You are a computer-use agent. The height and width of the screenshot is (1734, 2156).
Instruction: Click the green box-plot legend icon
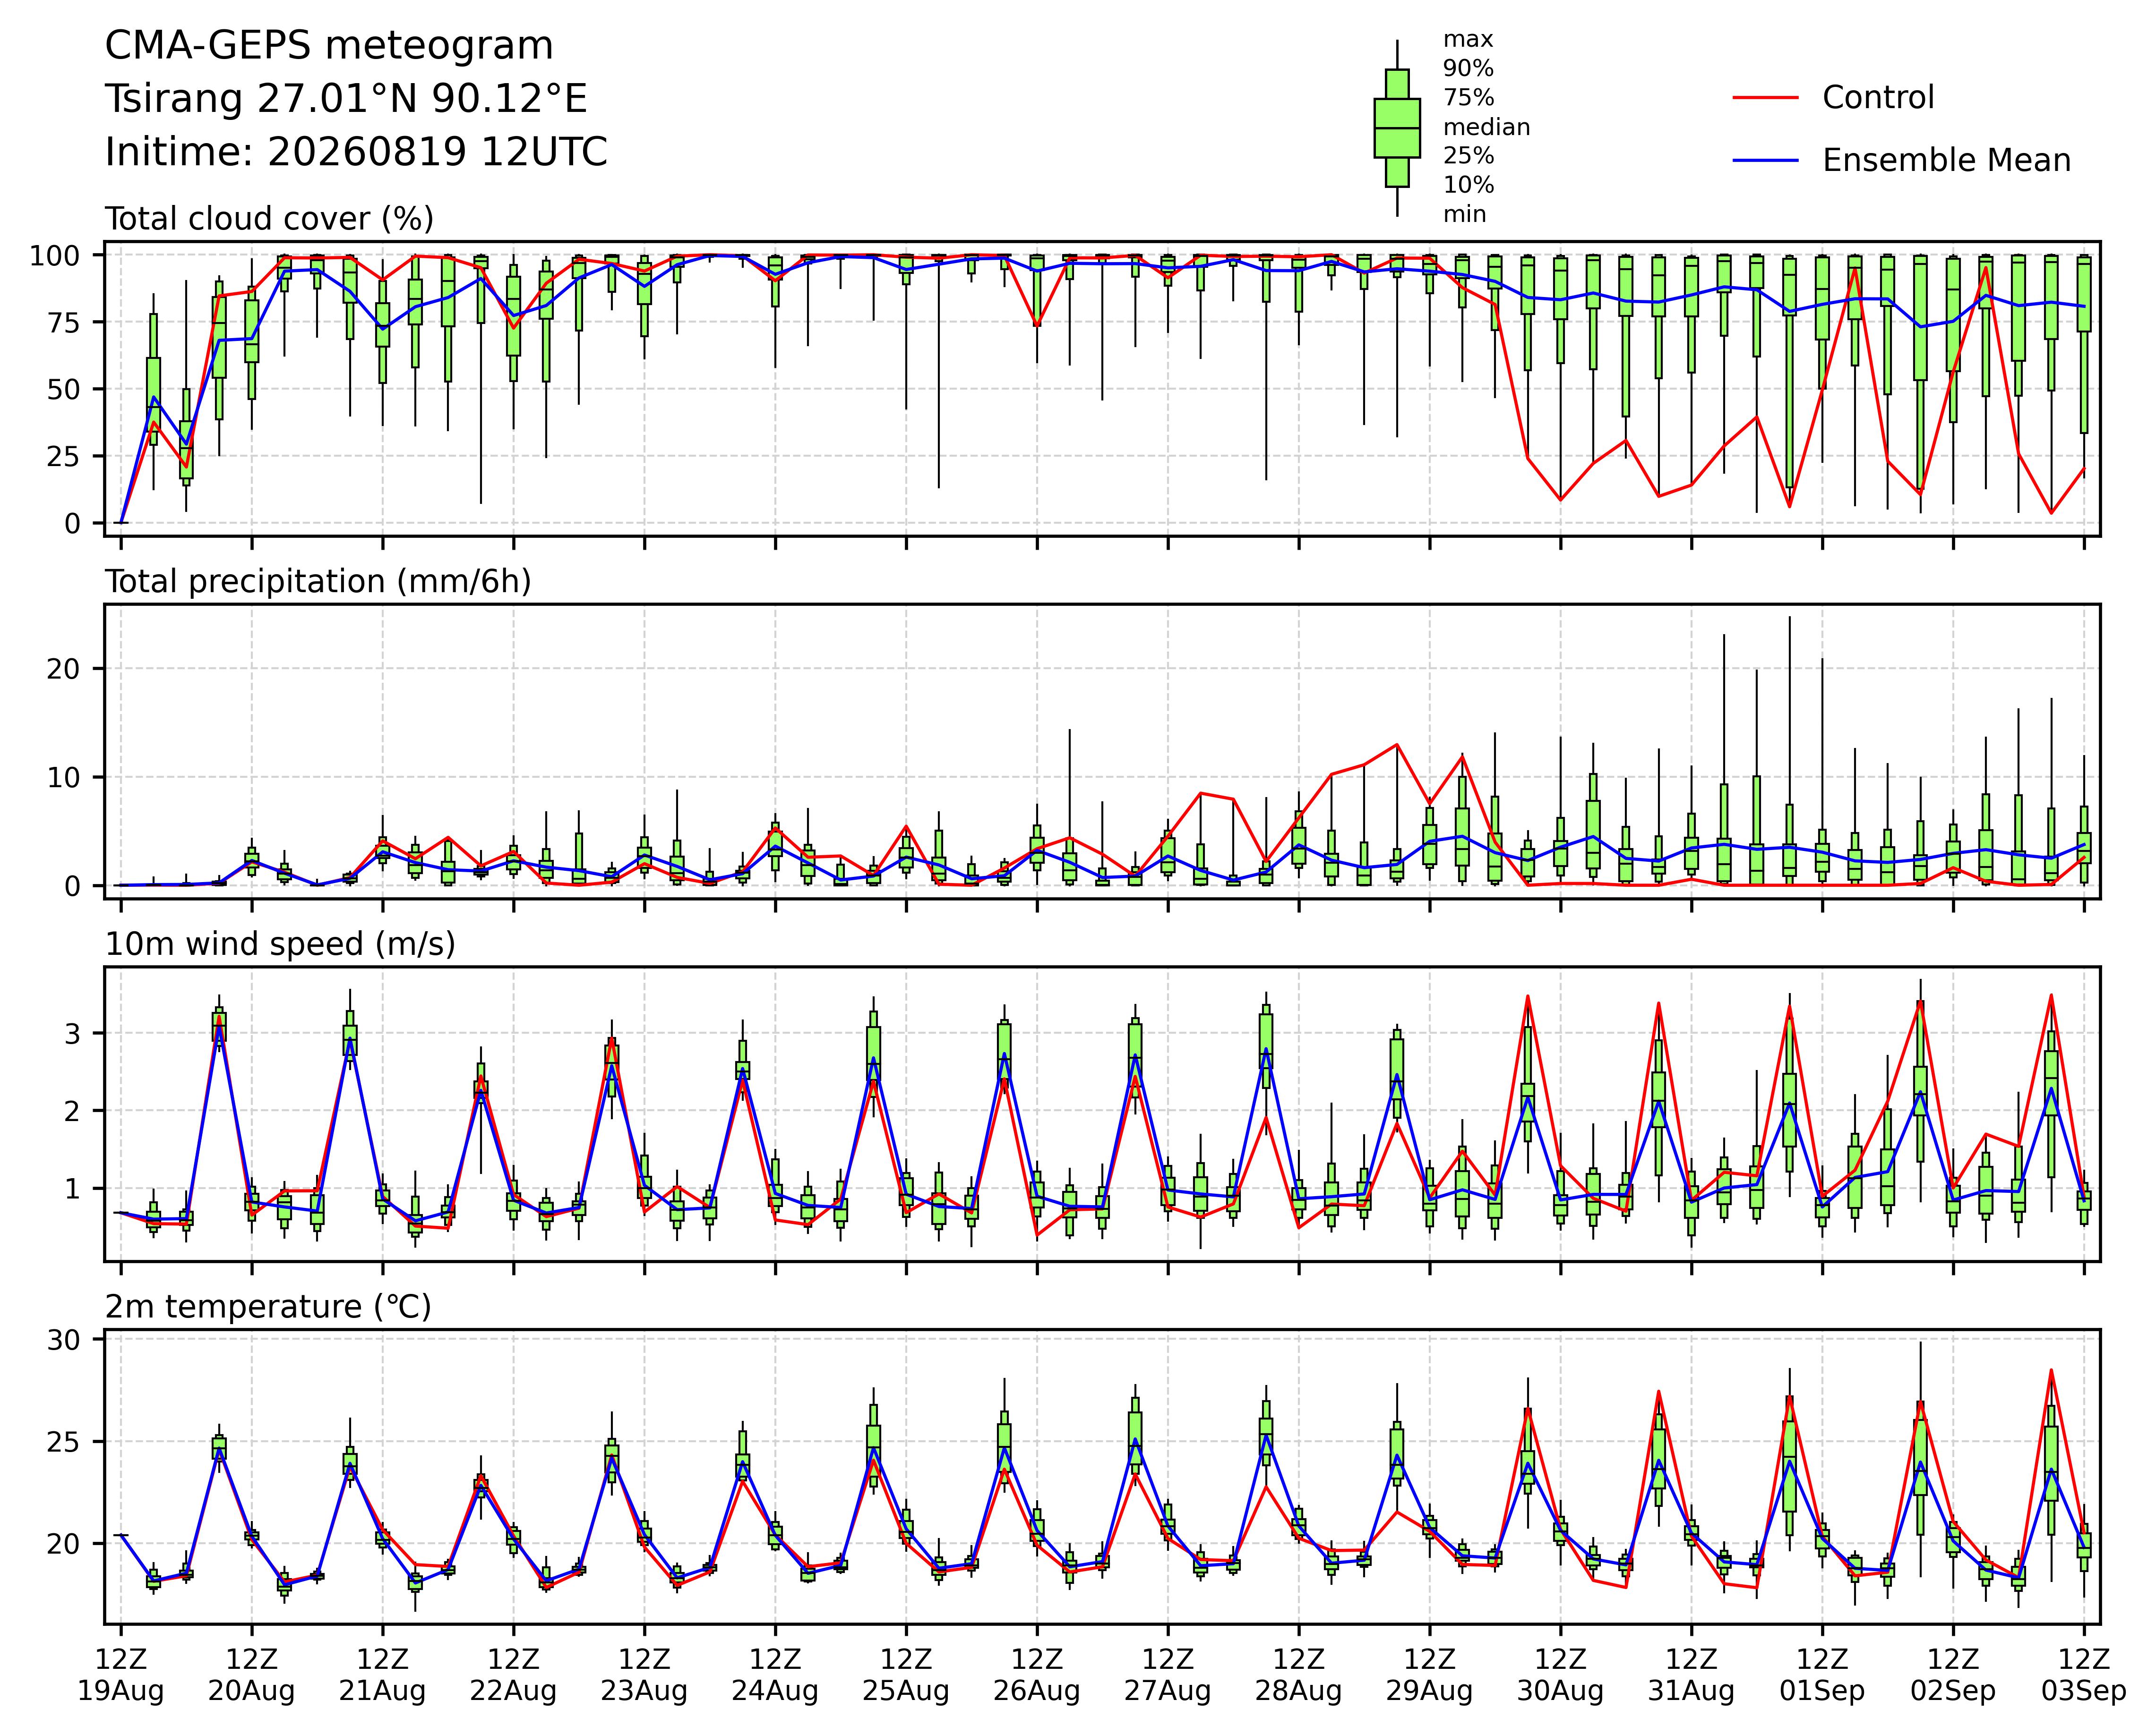(1397, 128)
